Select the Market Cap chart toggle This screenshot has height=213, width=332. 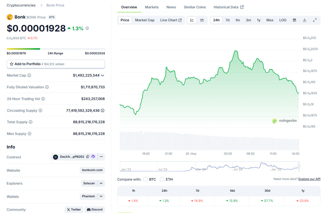coord(145,20)
